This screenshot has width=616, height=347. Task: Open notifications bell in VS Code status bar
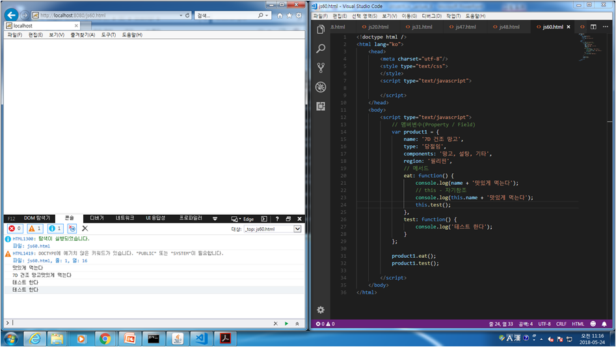604,324
